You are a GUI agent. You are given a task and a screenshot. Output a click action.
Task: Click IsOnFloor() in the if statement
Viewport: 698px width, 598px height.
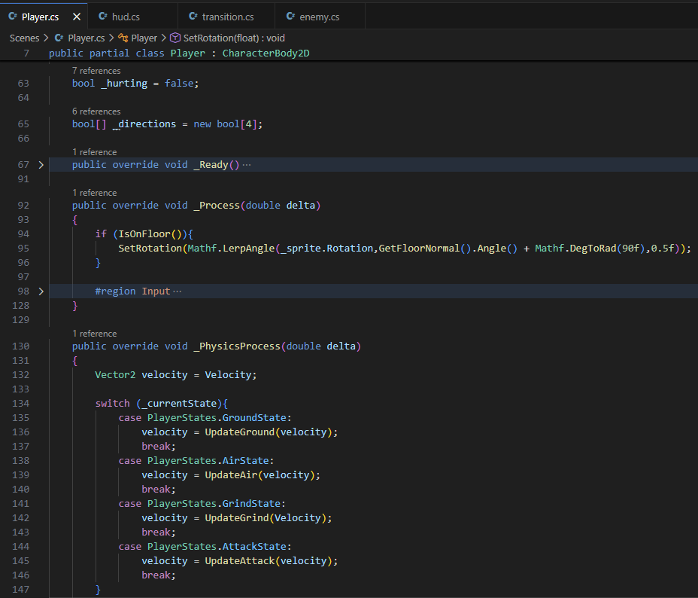[x=150, y=234]
